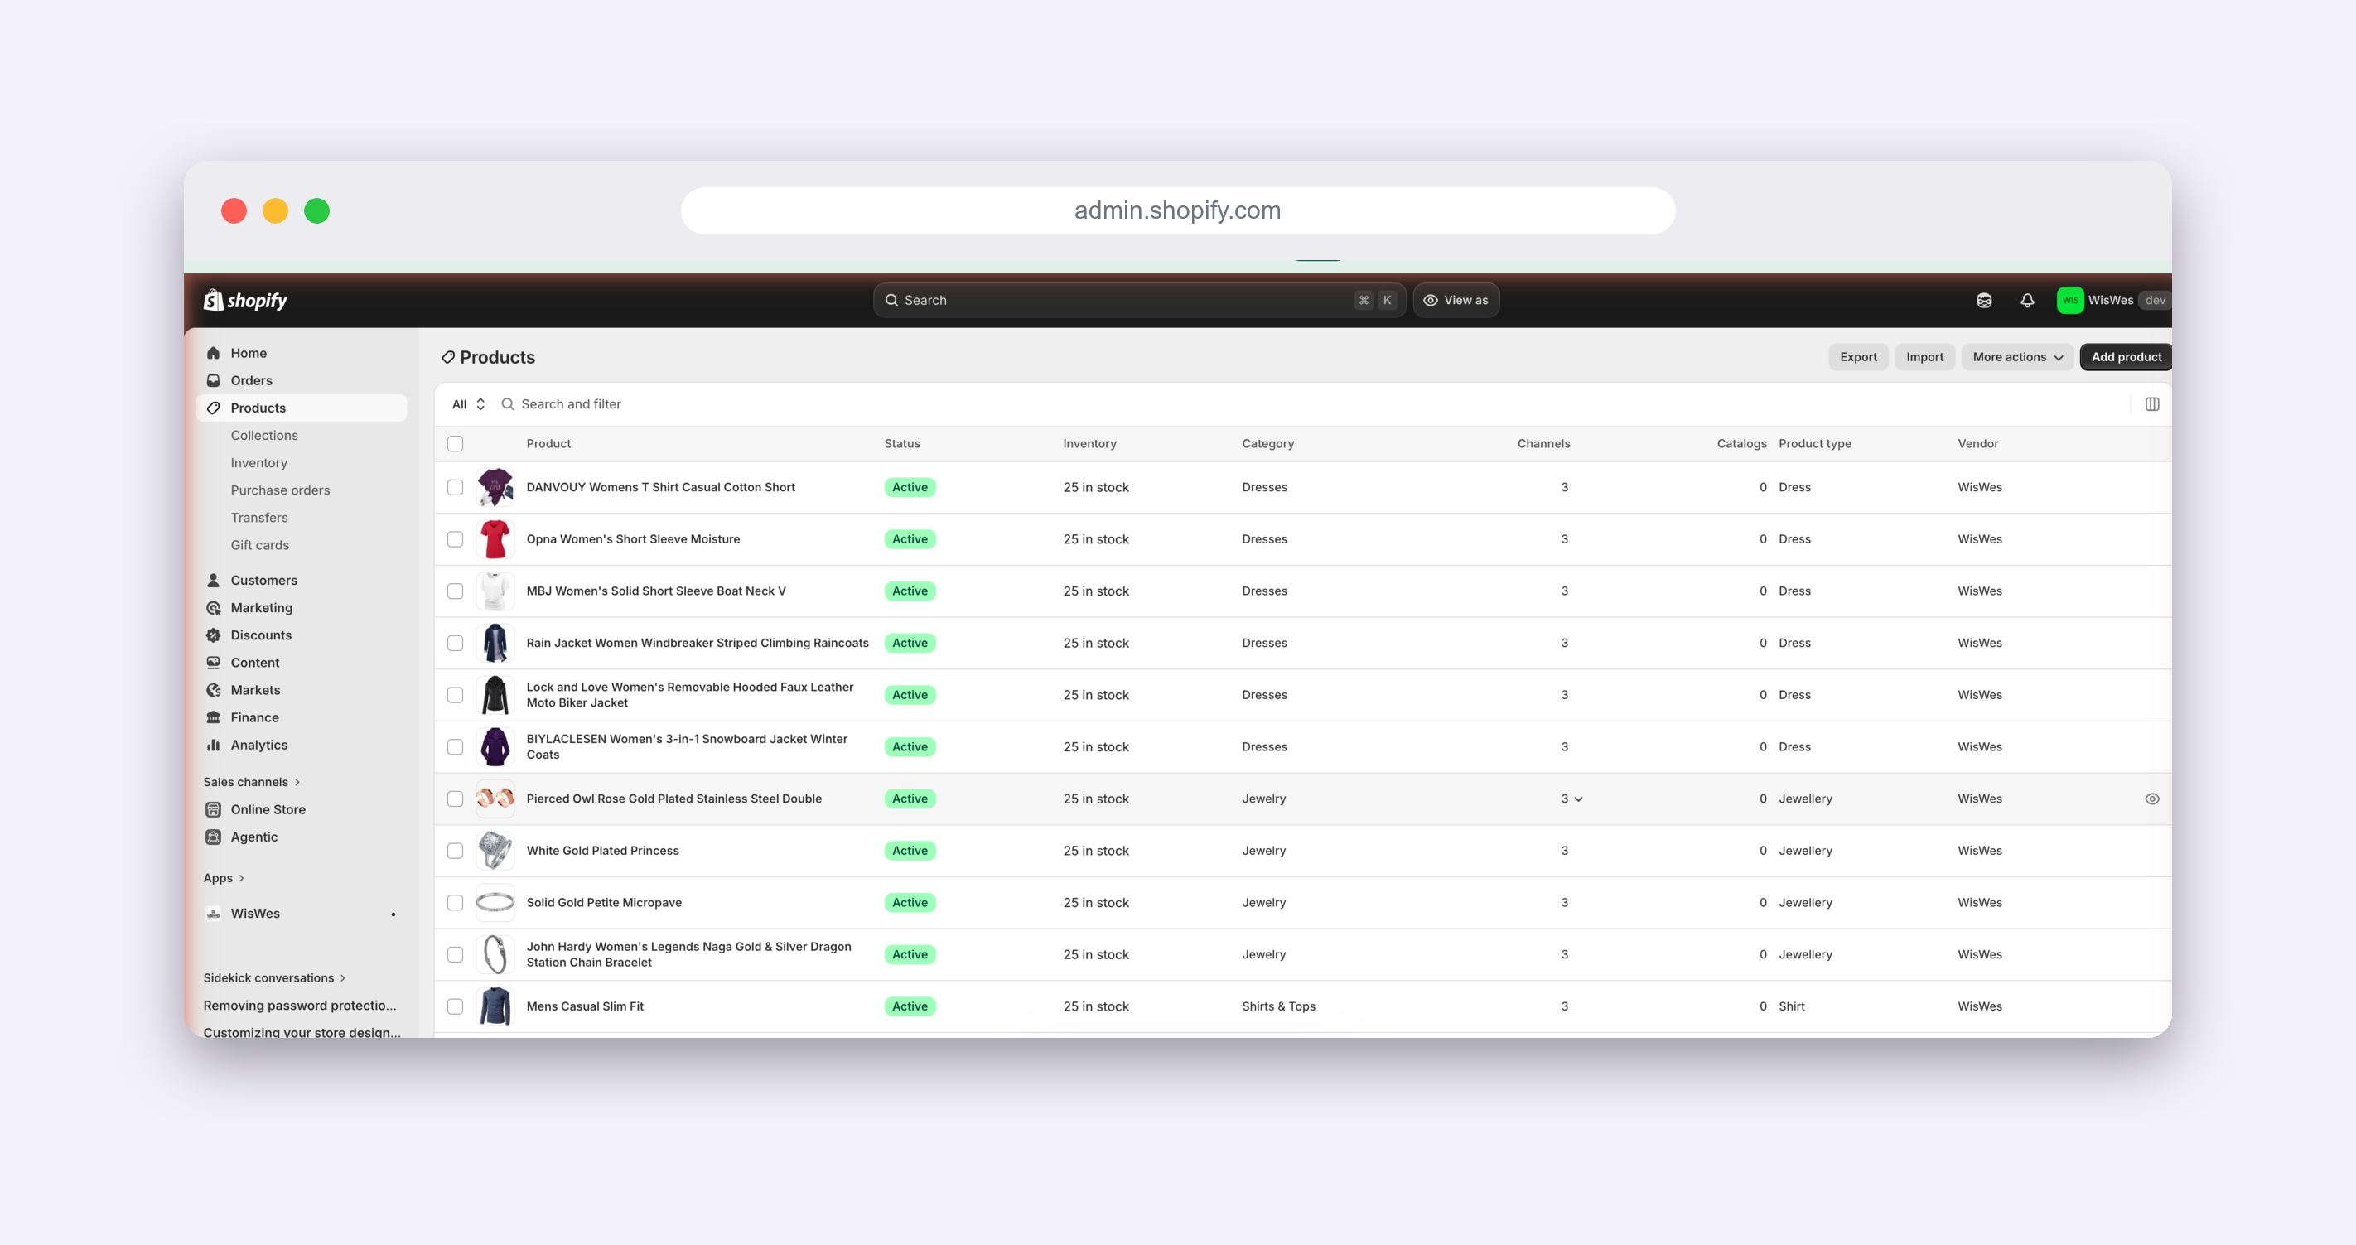The width and height of the screenshot is (2356, 1245).
Task: Check the DANVOUY Womens T Shirt row
Action: click(455, 488)
